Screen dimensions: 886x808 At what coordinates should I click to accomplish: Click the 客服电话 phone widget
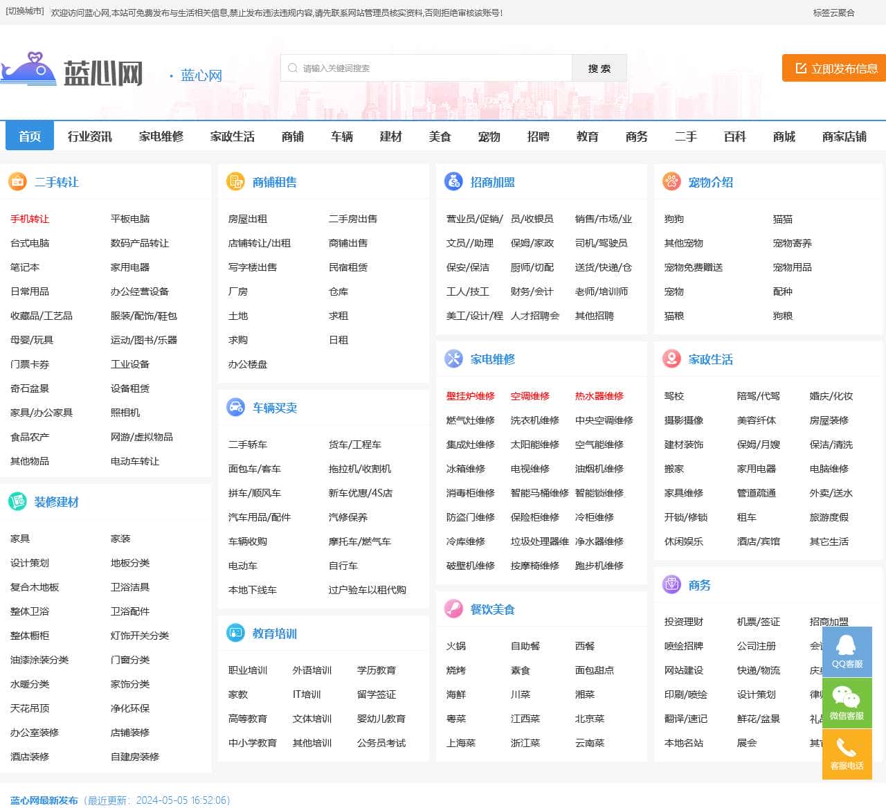[847, 753]
